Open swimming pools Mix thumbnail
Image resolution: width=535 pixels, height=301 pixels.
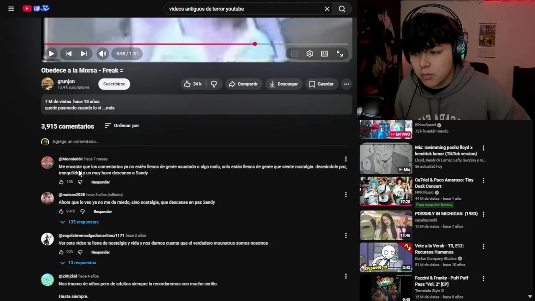pos(386,159)
